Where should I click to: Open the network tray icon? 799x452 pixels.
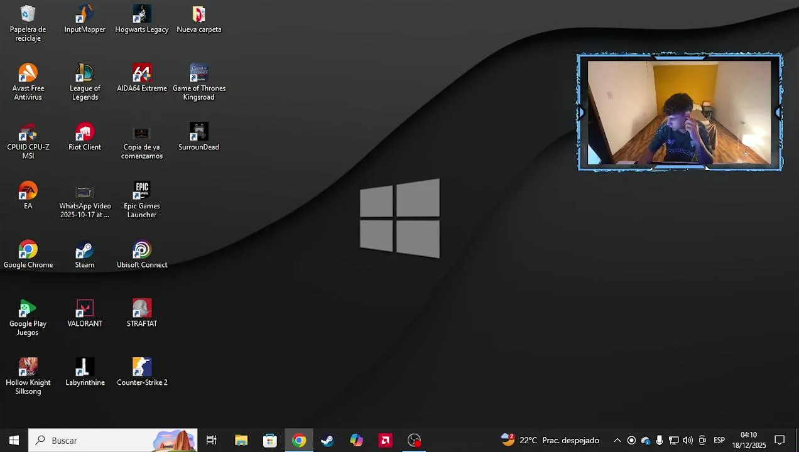coord(673,440)
